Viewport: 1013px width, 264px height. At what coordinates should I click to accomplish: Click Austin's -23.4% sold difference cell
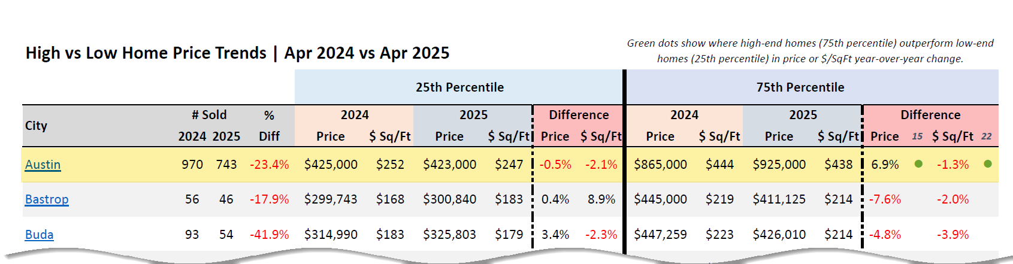click(269, 165)
